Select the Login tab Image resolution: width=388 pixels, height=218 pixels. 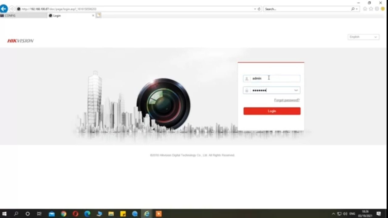(x=70, y=16)
